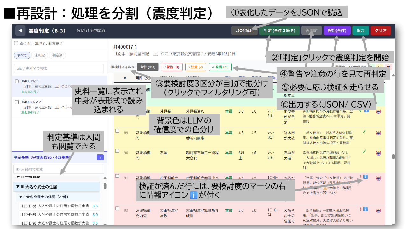407x229 pixels.
Task: Click the info icon in row 91
Action: point(366,177)
